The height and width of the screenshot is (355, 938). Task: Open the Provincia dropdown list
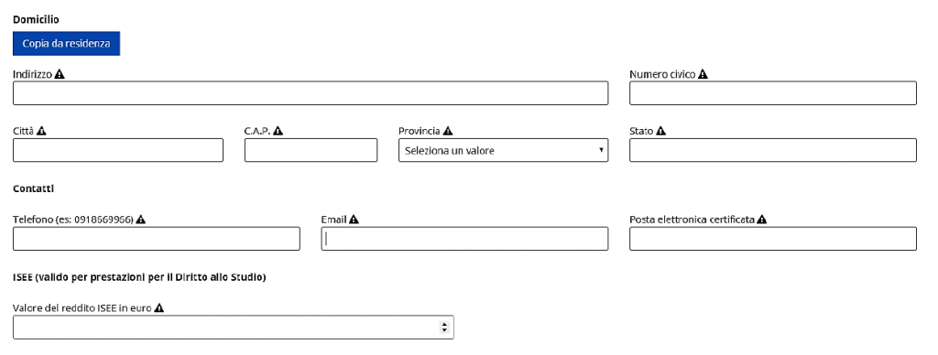tap(503, 150)
